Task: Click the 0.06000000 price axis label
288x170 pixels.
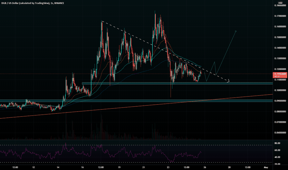Action: pos(280,133)
